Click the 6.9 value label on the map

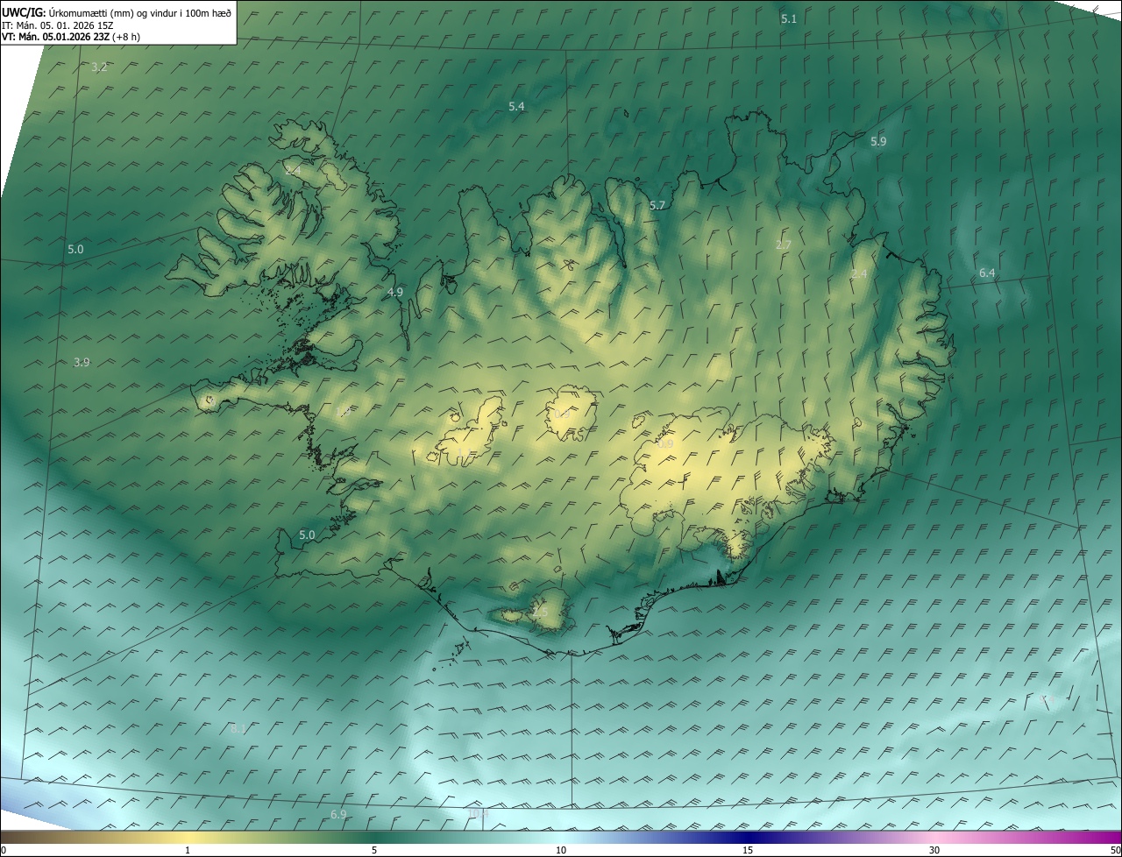pos(338,814)
